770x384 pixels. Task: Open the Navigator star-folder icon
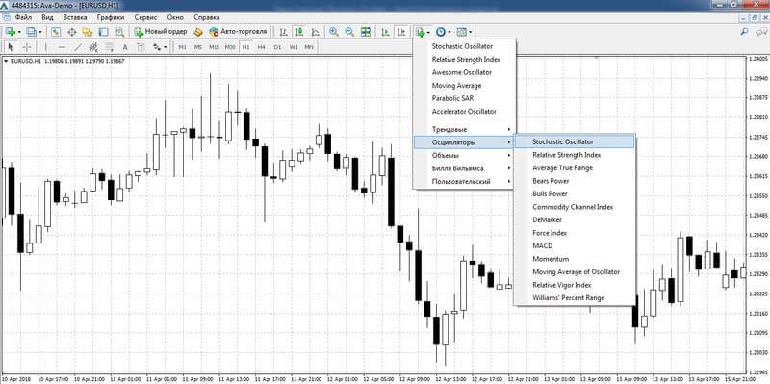[x=88, y=32]
